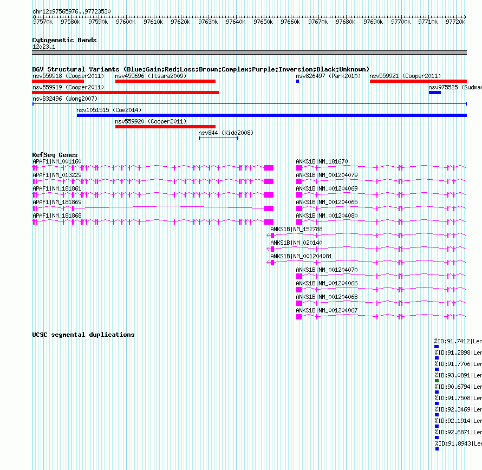Click the red nsv559918 (Cooper2011) loss bar

click(58, 81)
